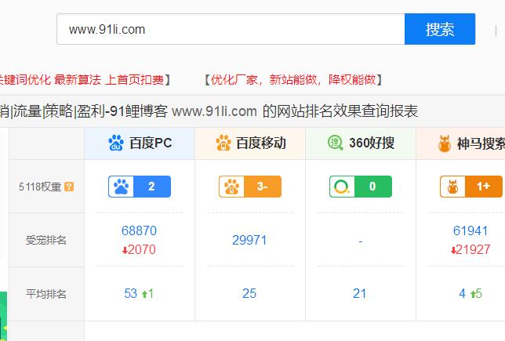Click red drop value 2070
Image resolution: width=505 pixels, height=341 pixels.
click(x=139, y=249)
